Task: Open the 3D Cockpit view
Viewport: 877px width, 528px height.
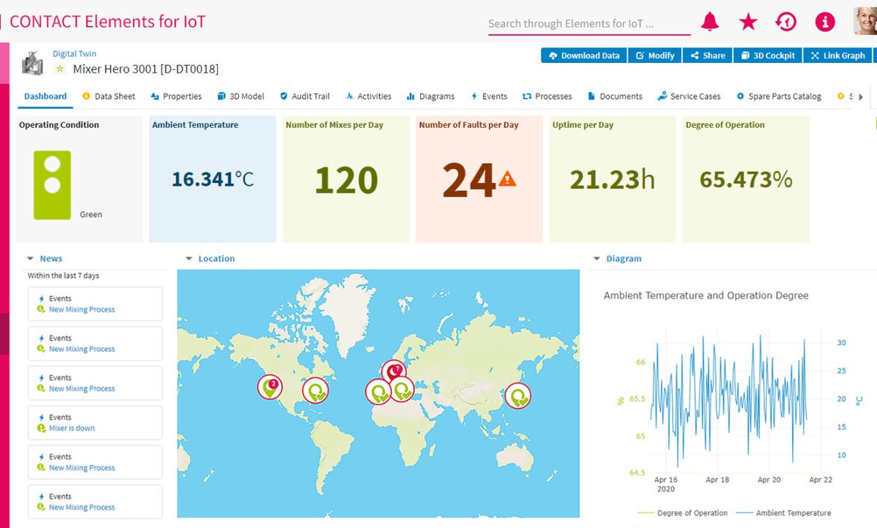Action: (767, 55)
